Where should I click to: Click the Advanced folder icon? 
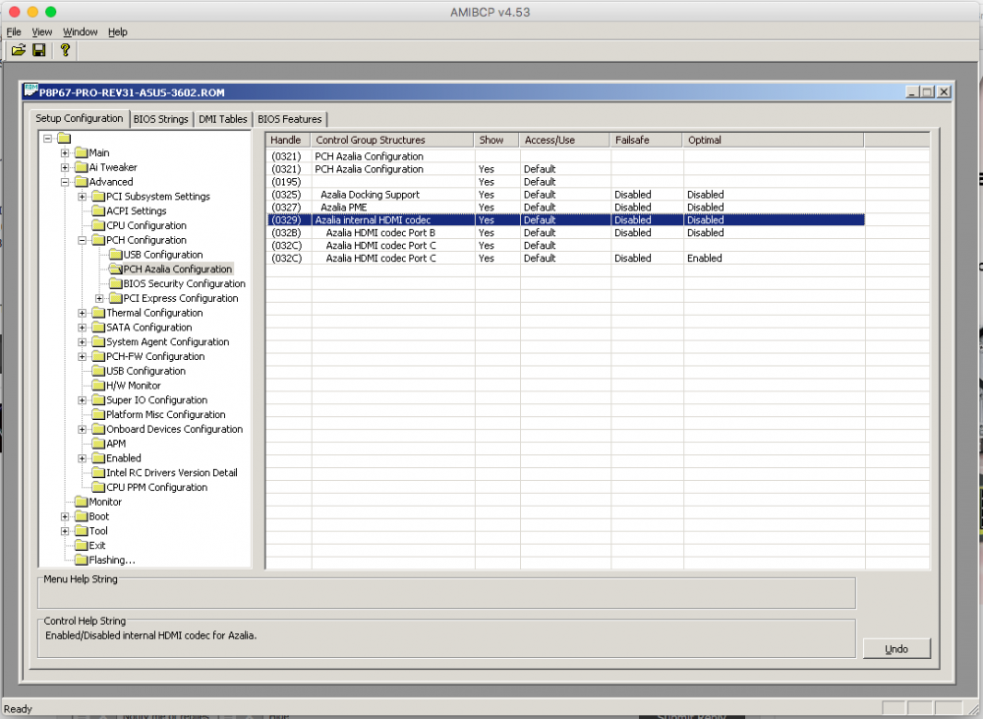click(82, 182)
